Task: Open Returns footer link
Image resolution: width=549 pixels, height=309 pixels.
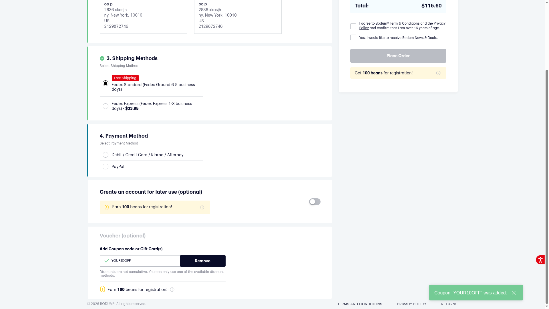Action: point(449,304)
